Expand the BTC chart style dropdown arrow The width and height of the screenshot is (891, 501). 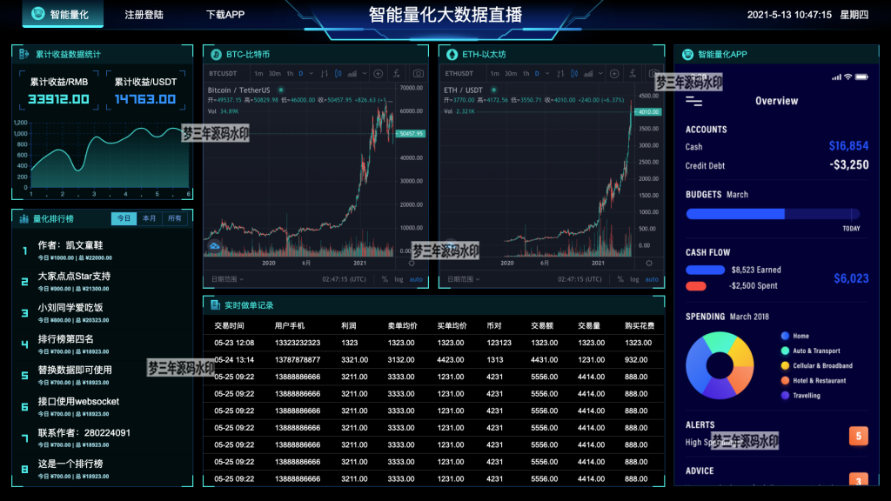coord(365,73)
